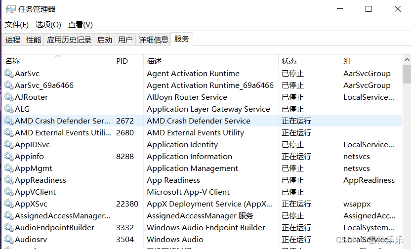
Task: Click the gear icon beside AMD Crash Defender Ser...
Action: 9,121
